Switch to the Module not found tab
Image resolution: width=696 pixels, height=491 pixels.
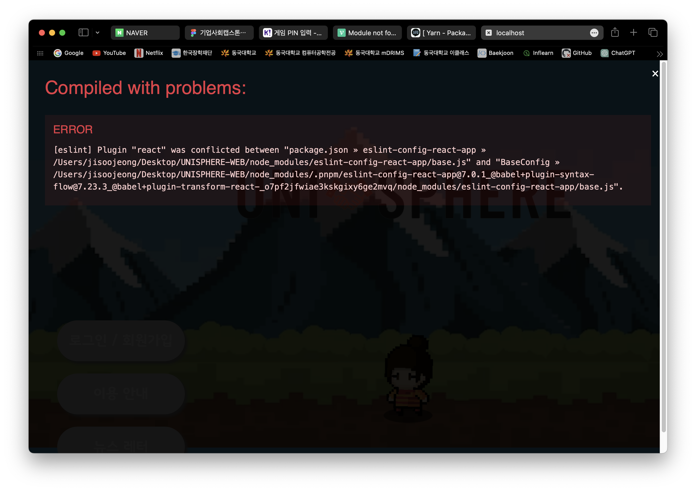[x=367, y=33]
